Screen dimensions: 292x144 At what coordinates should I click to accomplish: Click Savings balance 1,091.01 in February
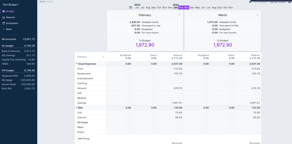(177, 103)
